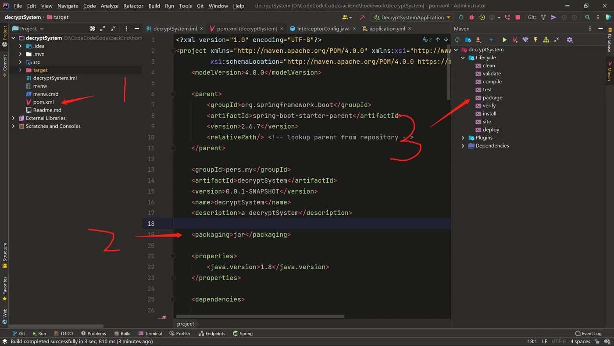Click the 18:1 line column indicator
Viewport: 614px width, 346px height.
click(x=532, y=341)
